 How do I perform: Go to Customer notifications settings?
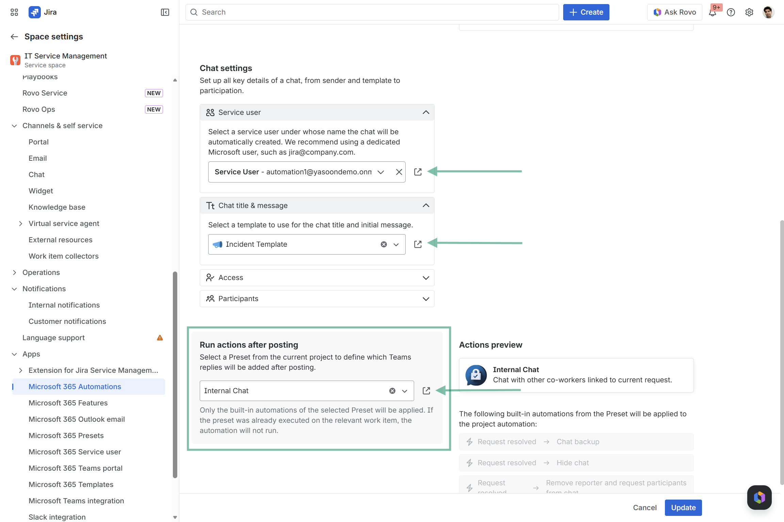click(67, 321)
